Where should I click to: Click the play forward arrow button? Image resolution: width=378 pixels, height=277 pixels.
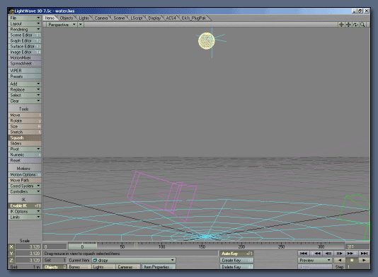[x=364, y=260]
